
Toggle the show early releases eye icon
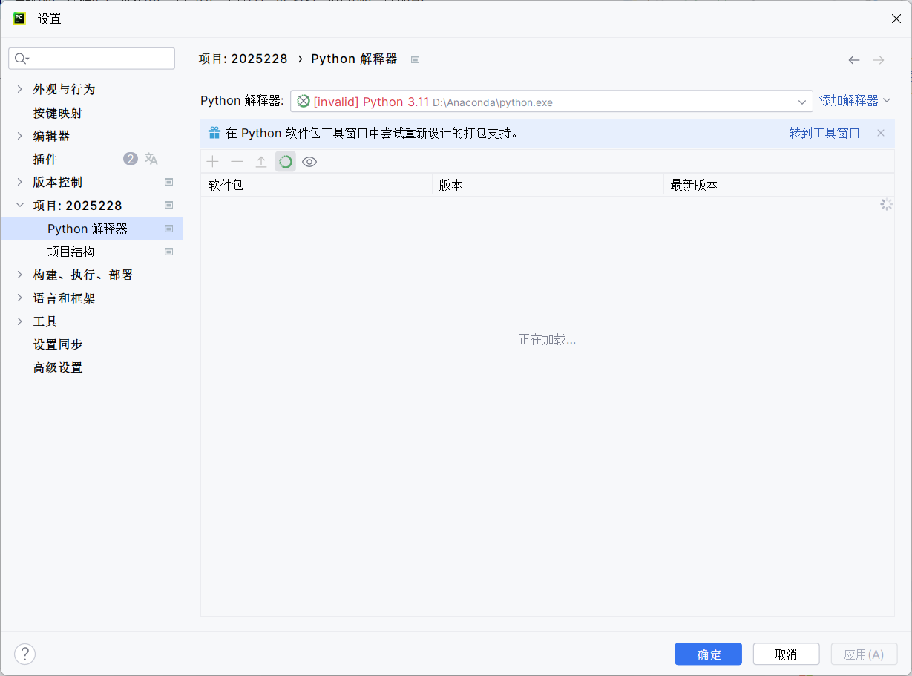click(309, 162)
